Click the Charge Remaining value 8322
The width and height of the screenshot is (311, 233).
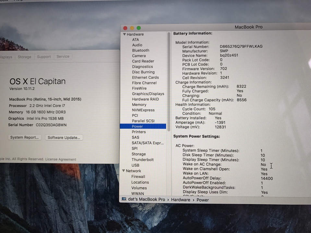click(241, 87)
